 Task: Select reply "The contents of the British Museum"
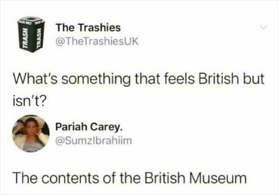click(130, 178)
